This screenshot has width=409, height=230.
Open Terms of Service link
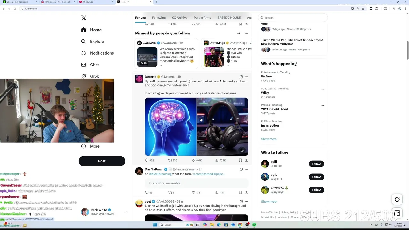pyautogui.click(x=269, y=212)
